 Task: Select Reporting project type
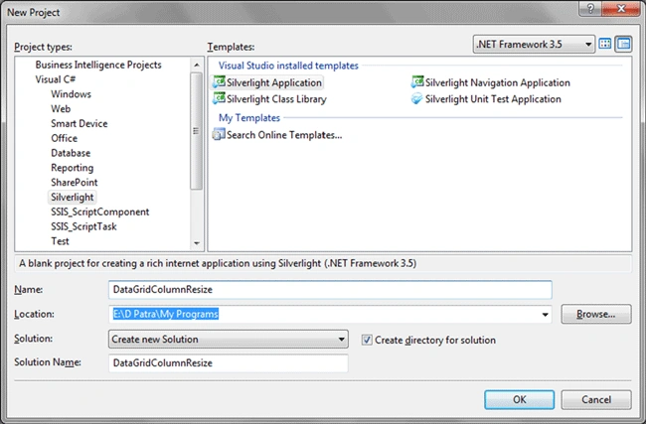click(x=73, y=168)
